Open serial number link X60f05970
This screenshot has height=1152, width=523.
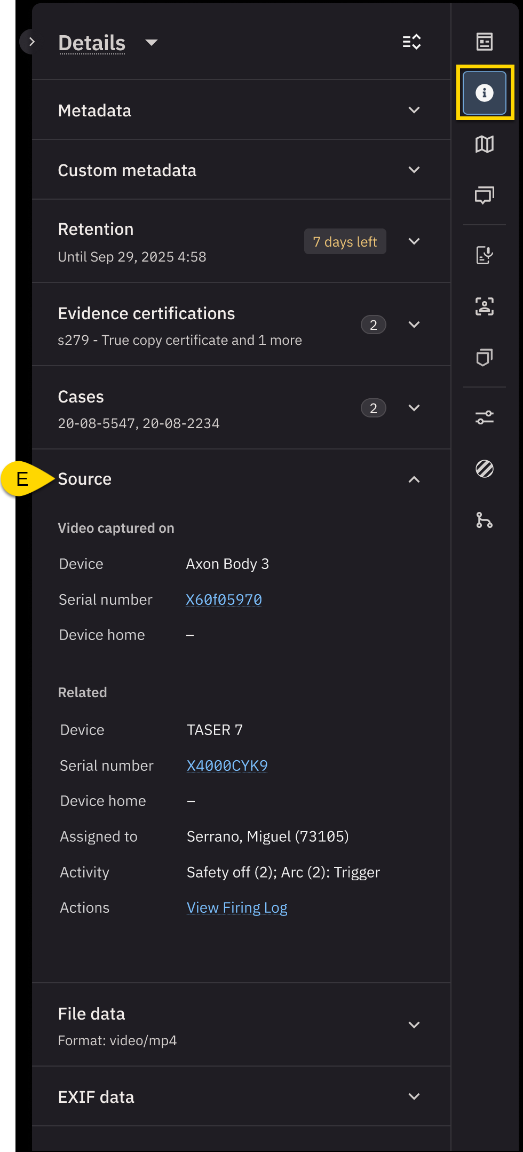tap(224, 599)
